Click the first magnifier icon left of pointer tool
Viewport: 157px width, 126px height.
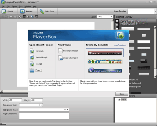tap(20, 17)
